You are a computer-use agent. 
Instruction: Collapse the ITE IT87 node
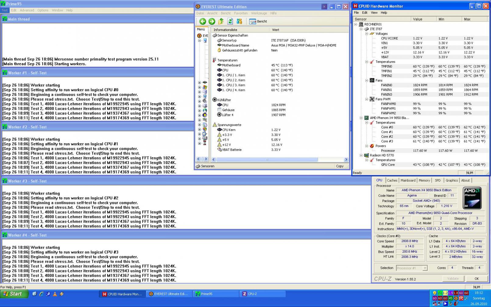(361, 29)
